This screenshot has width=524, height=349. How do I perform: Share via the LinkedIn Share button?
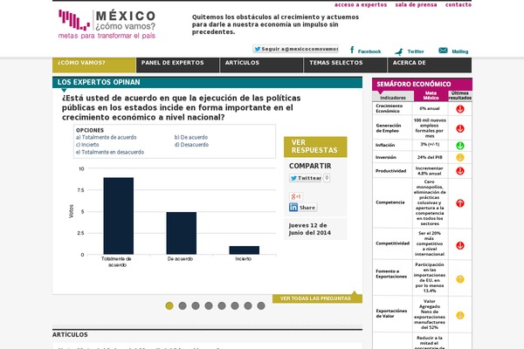click(x=303, y=208)
